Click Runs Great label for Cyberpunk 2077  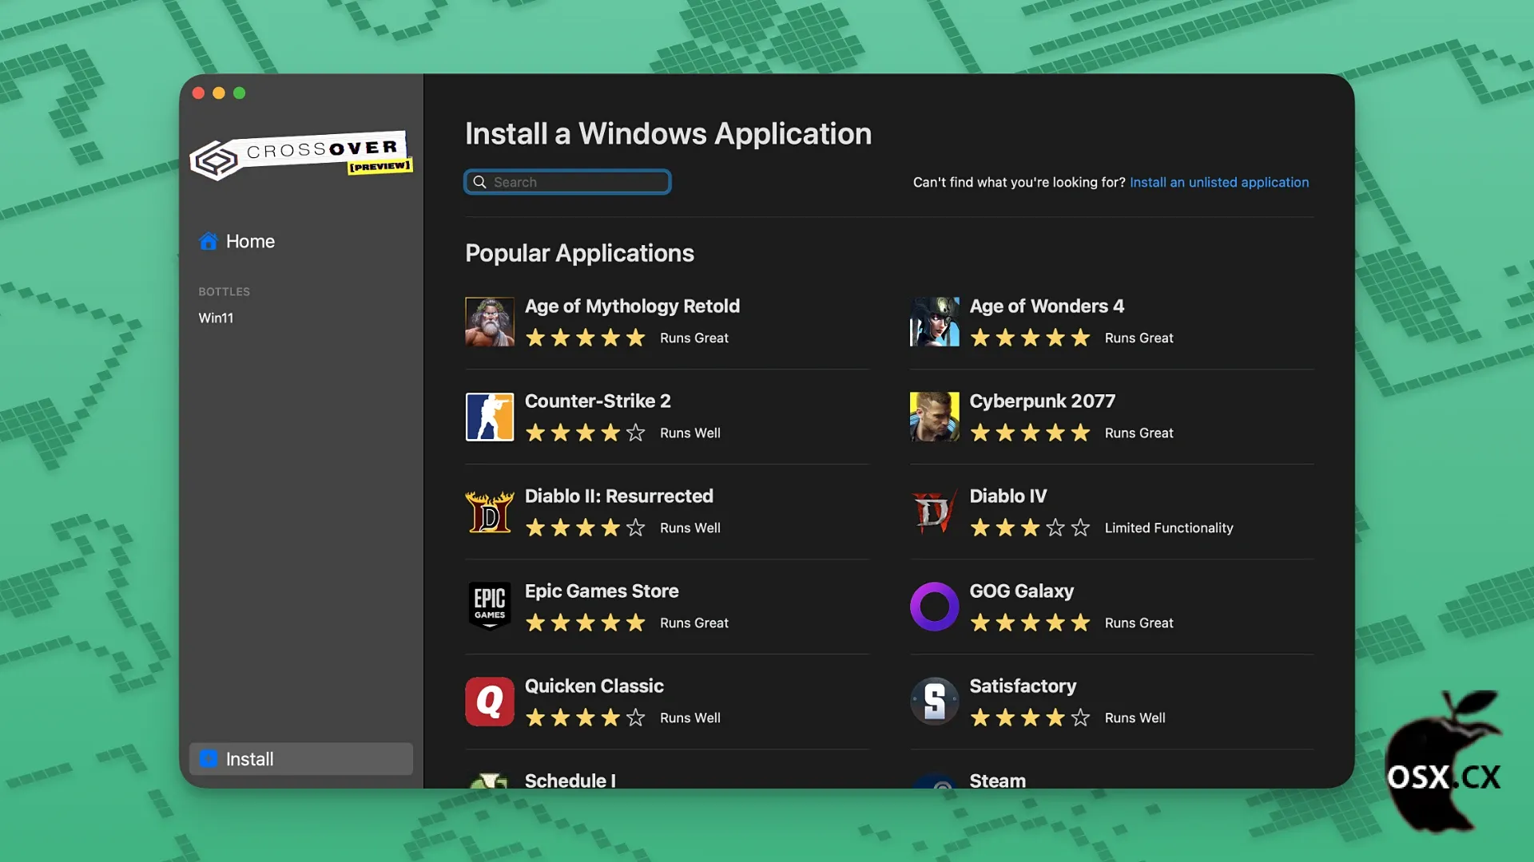(1139, 433)
